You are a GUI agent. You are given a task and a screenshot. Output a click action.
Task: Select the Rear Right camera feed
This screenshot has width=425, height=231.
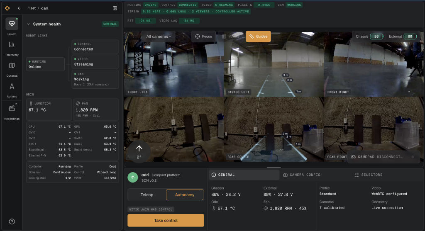coord(374,129)
